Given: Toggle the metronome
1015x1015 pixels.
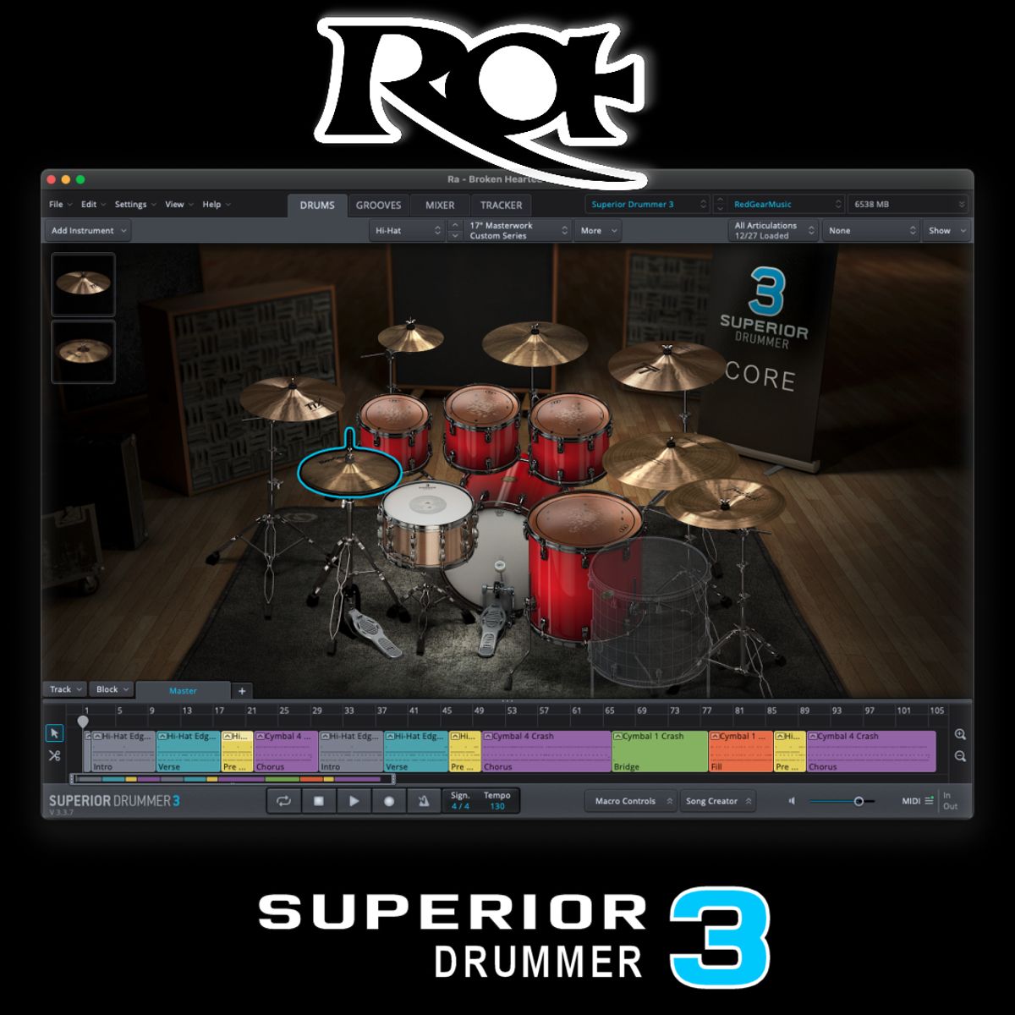Looking at the screenshot, I should click(x=424, y=801).
